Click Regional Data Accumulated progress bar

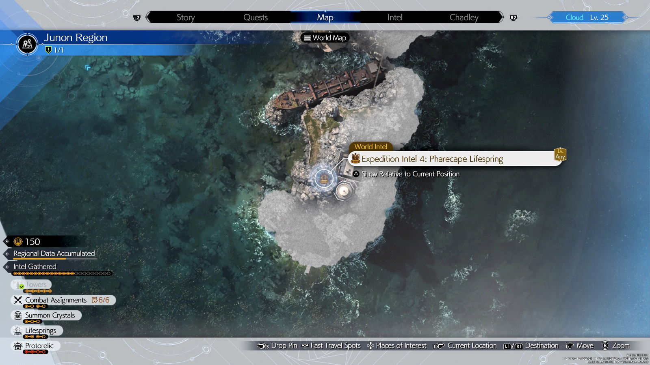click(x=55, y=258)
